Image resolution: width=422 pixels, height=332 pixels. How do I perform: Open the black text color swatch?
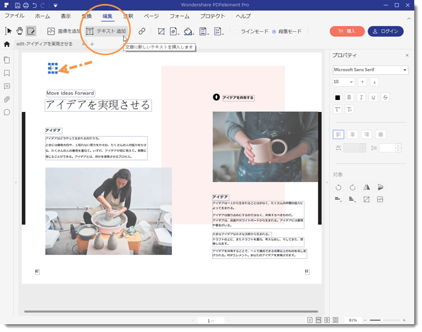click(x=337, y=97)
